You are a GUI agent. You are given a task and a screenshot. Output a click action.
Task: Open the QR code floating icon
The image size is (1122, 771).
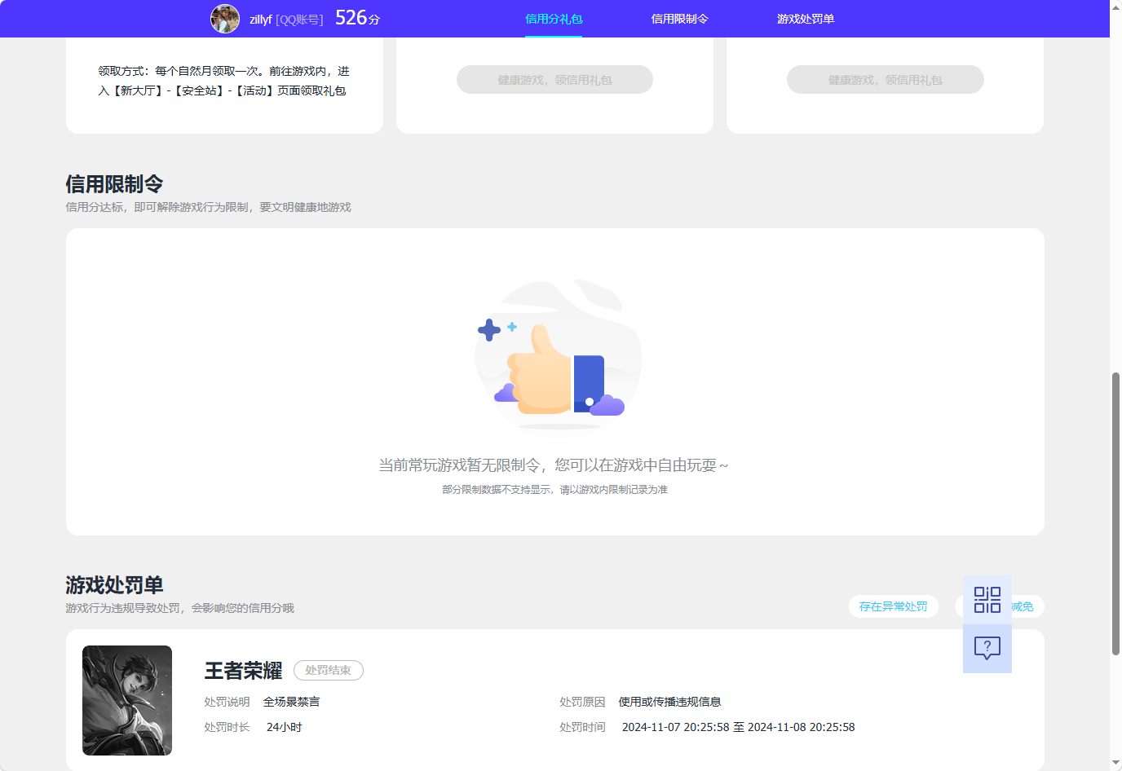point(987,600)
